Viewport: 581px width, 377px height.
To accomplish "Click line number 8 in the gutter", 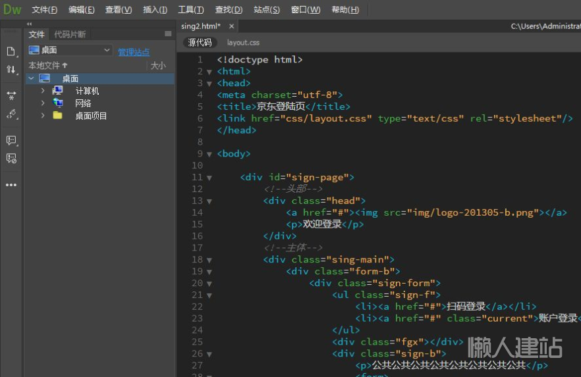I will 200,141.
